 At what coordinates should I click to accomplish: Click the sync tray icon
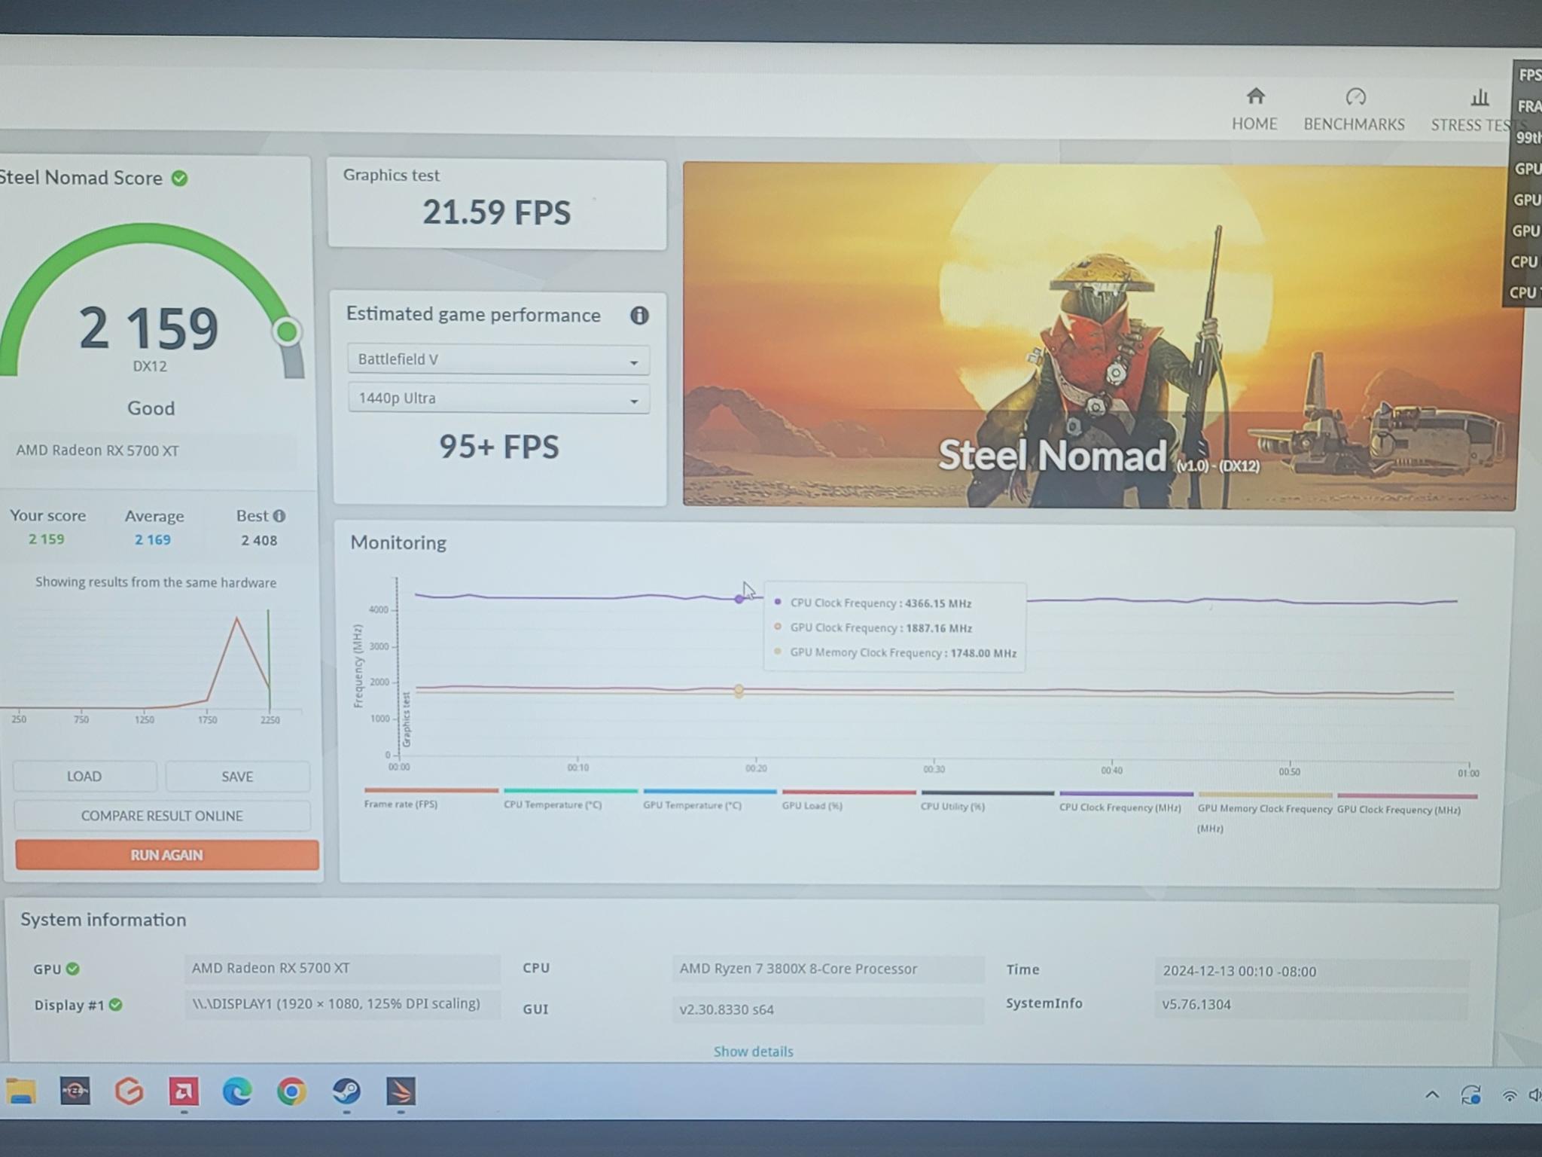tap(1470, 1094)
